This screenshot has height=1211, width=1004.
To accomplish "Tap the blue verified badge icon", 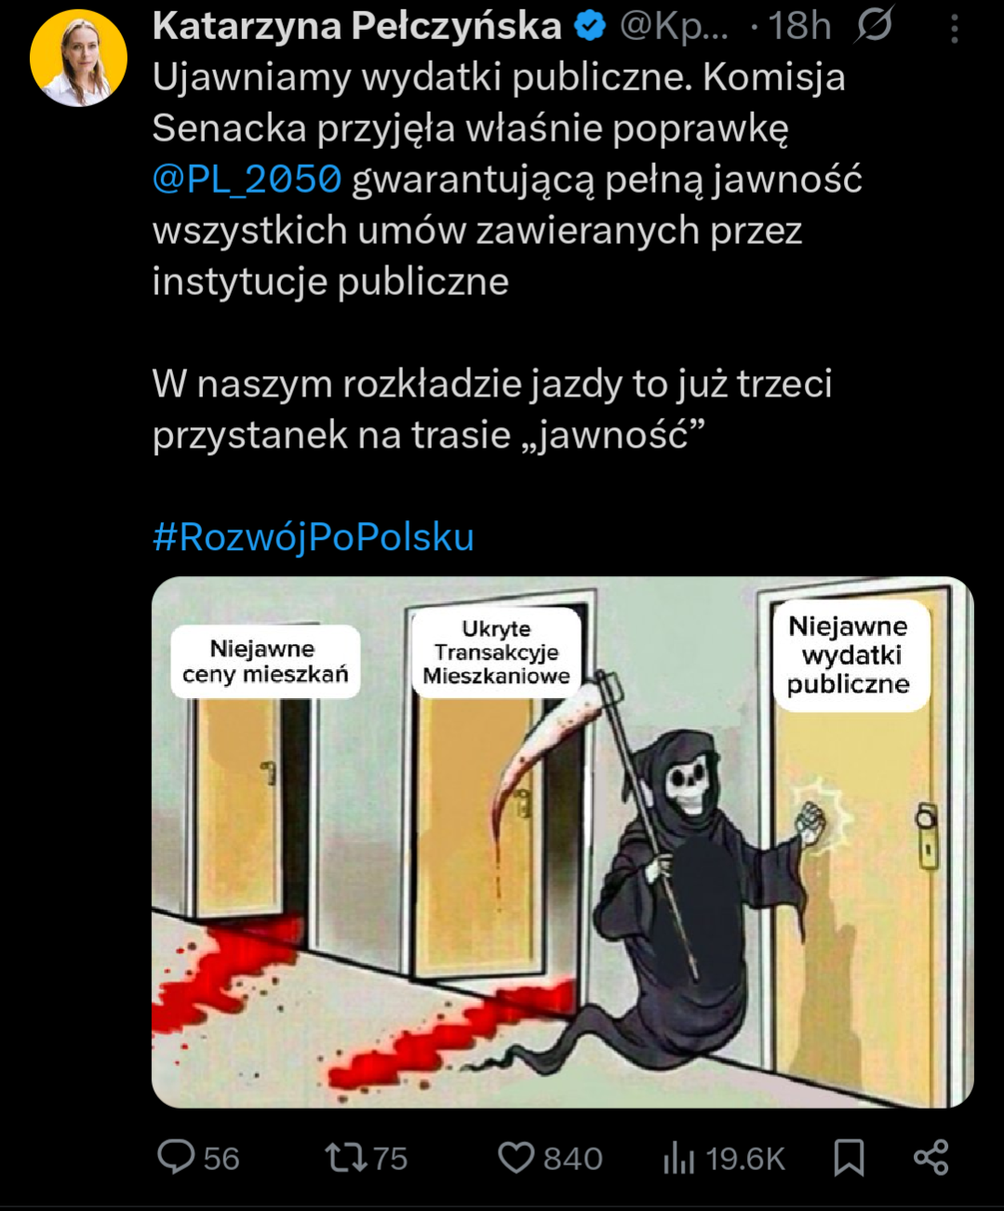I will 590,26.
